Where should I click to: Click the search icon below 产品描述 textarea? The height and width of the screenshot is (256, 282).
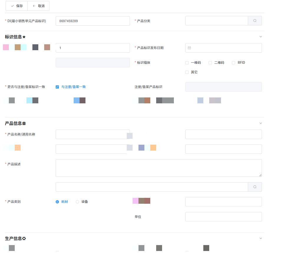pyautogui.click(x=255, y=187)
